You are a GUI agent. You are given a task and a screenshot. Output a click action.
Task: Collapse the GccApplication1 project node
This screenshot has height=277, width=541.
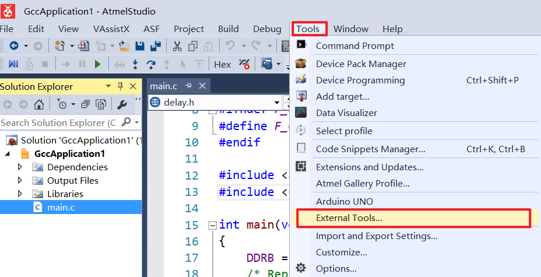7,154
